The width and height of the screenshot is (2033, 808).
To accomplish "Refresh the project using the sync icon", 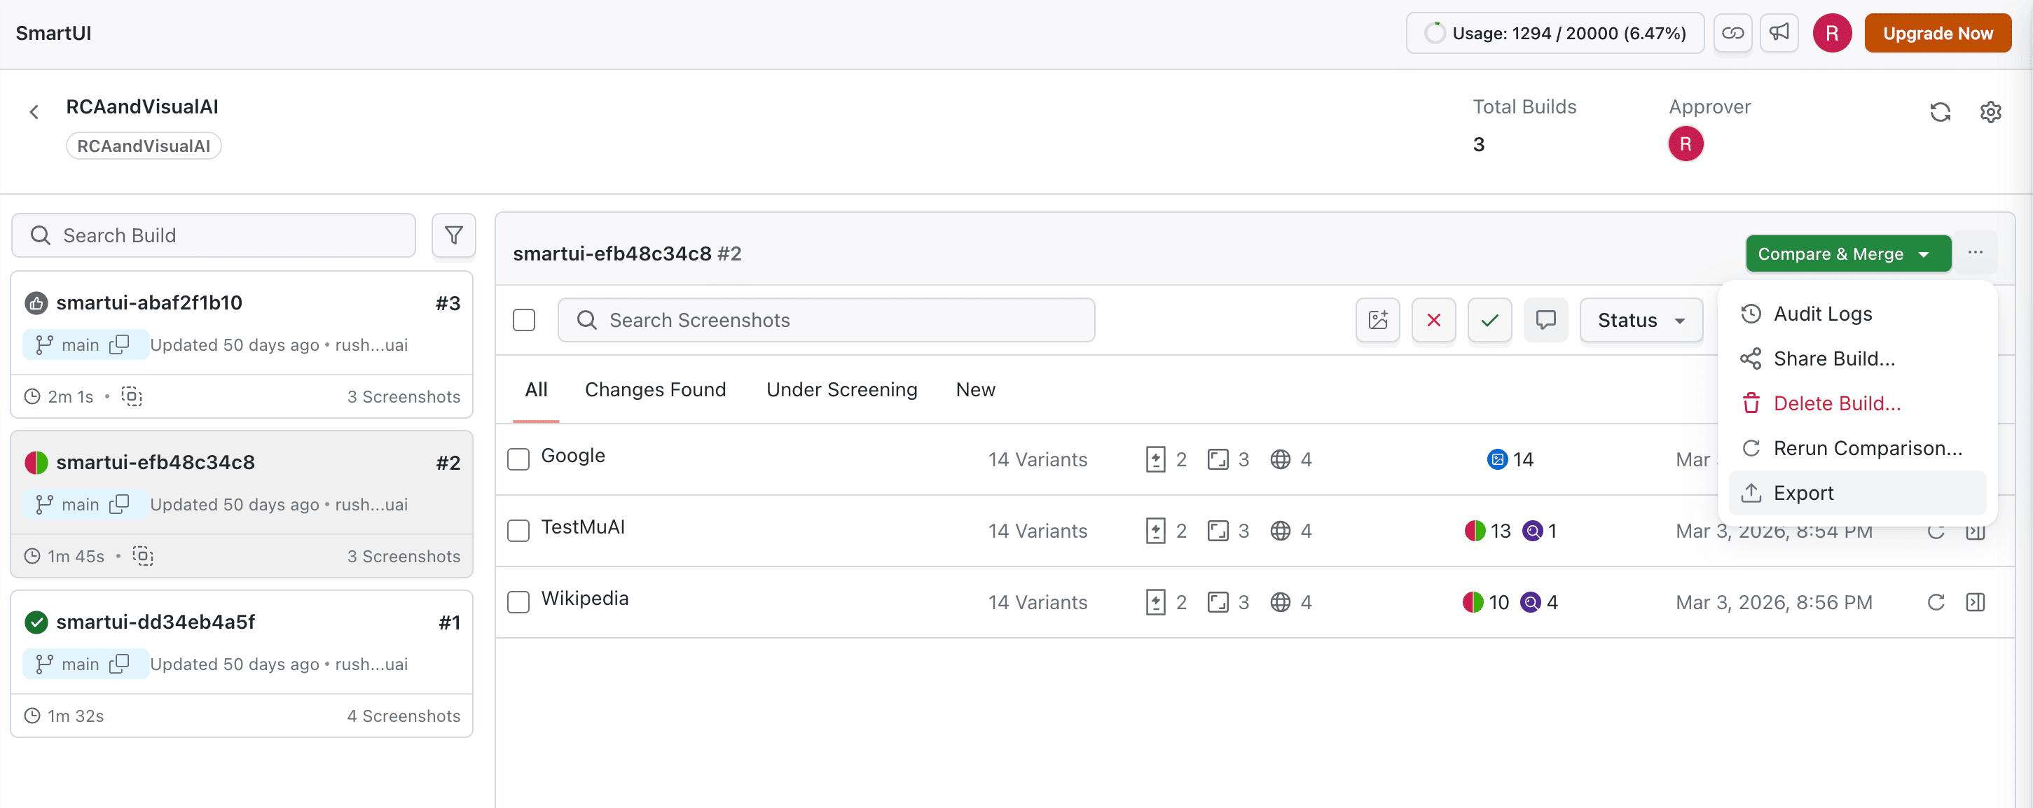I will [1941, 111].
